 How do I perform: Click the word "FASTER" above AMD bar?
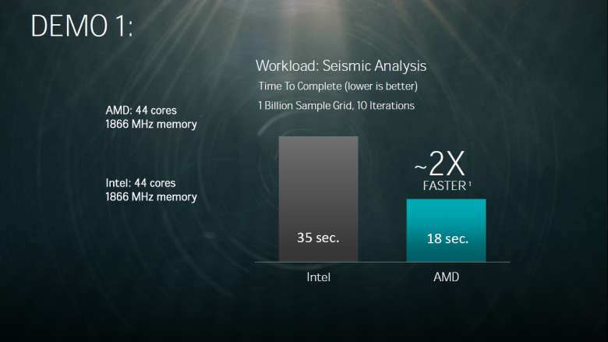tap(444, 186)
